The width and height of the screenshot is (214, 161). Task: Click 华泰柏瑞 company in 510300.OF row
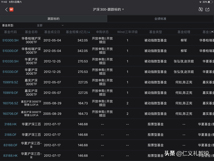[x=207, y=51]
